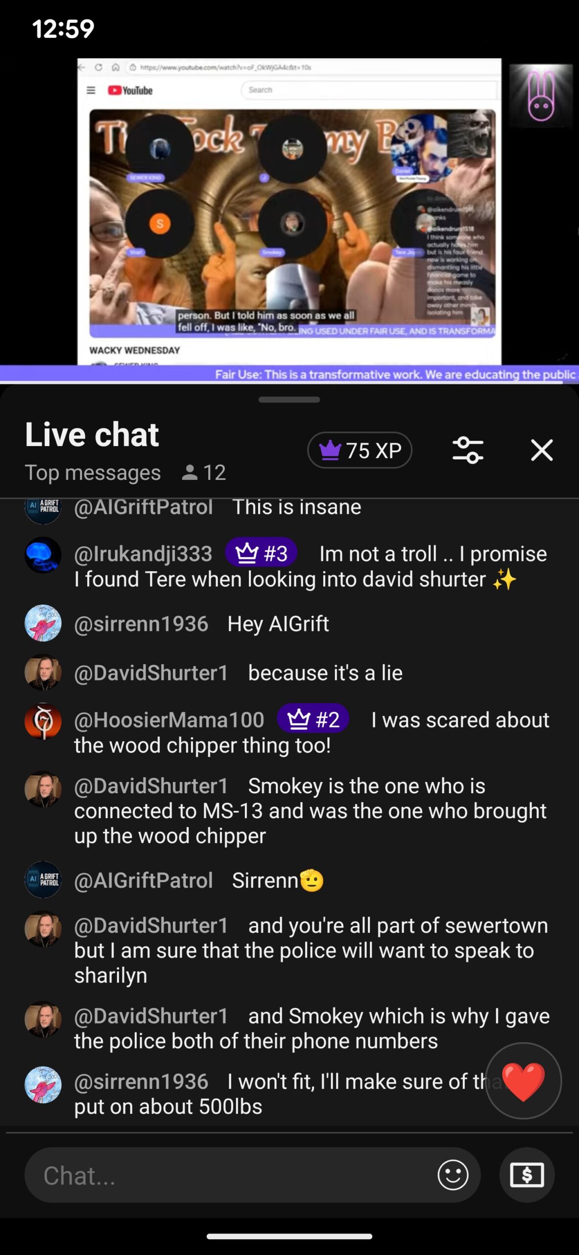Image resolution: width=579 pixels, height=1255 pixels.
Task: Tap the pink bunny channel logo
Action: point(541,96)
